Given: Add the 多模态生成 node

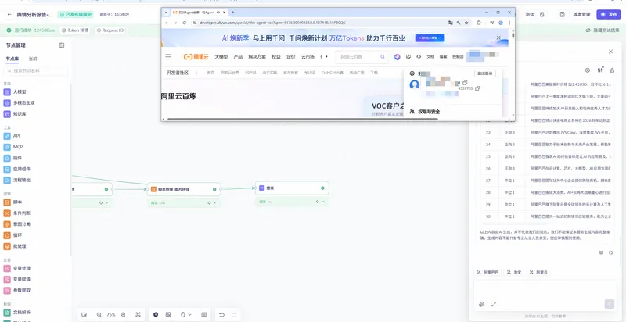Looking at the screenshot, I should point(23,103).
